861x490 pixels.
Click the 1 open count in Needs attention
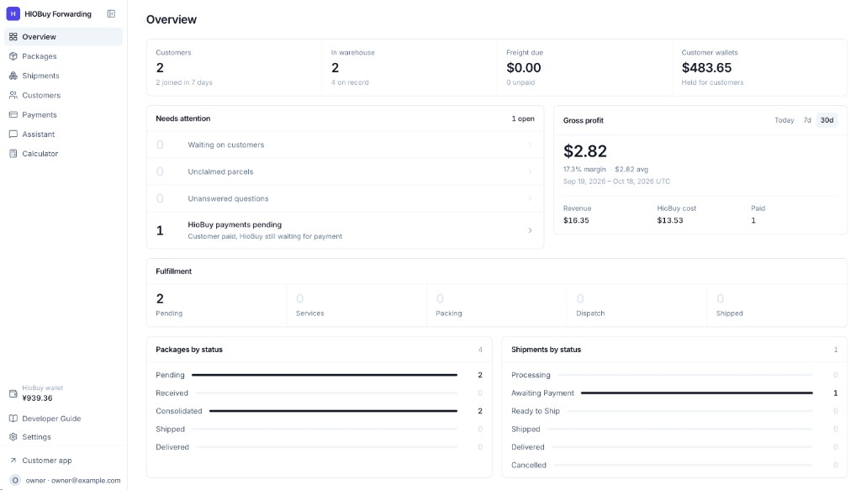click(523, 119)
